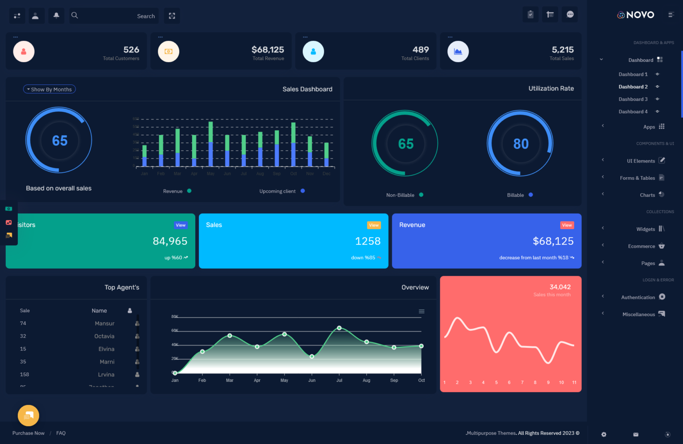Expand the Charts section in the sidebar

coord(647,194)
